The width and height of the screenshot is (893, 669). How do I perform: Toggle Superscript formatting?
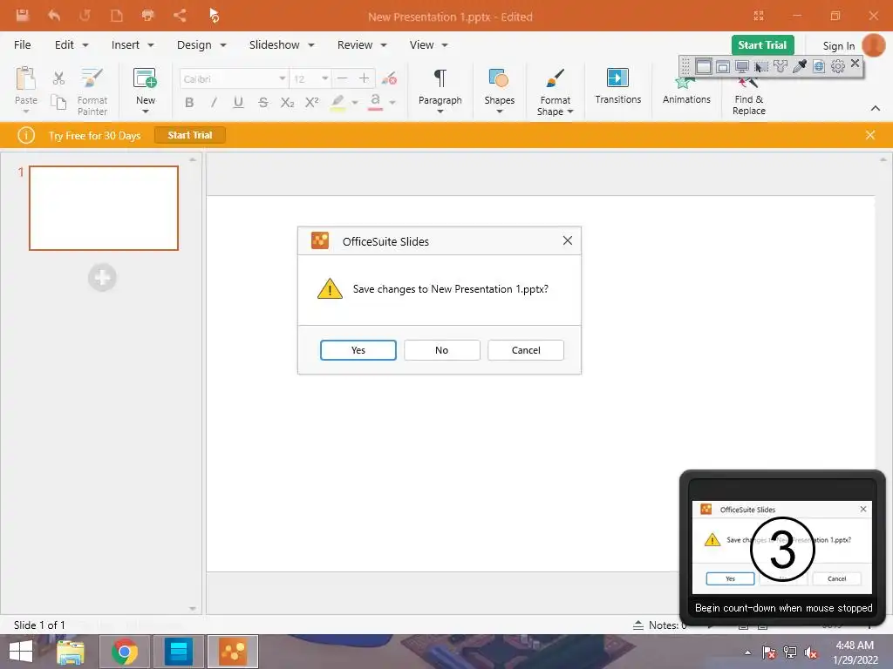(311, 103)
